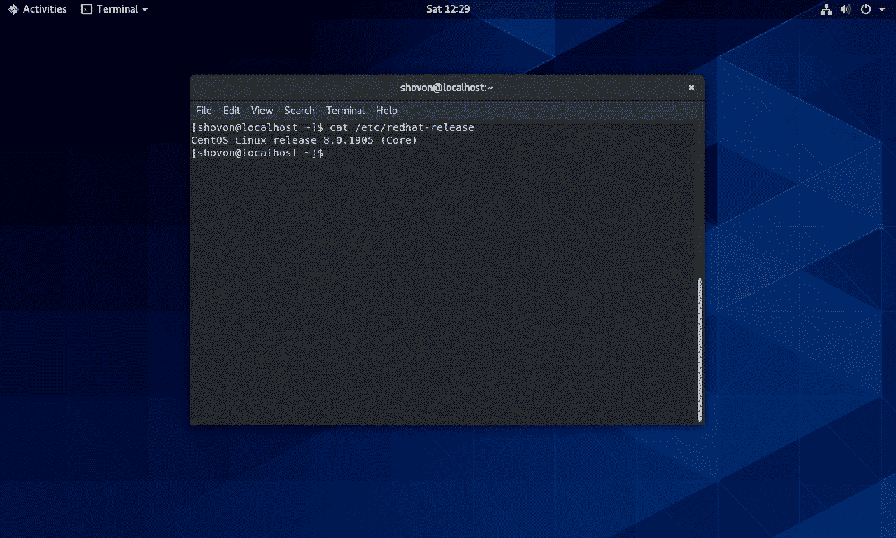Click the wired network status icon
896x538 pixels.
826,9
